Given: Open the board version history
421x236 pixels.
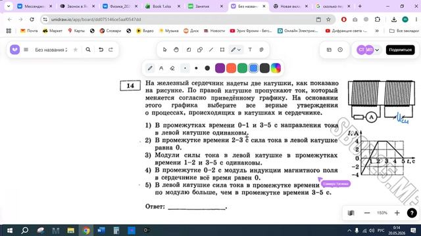Looking at the screenshot, I should (x=340, y=50).
